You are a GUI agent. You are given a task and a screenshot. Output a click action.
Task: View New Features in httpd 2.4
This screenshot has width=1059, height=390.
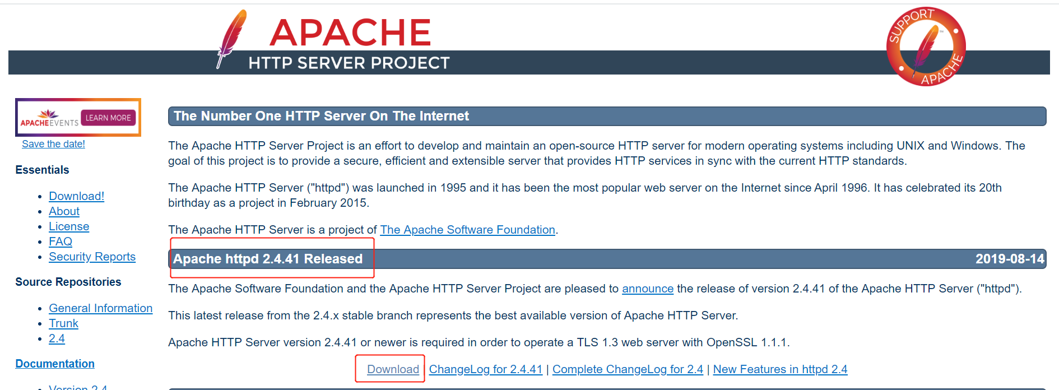pos(780,369)
